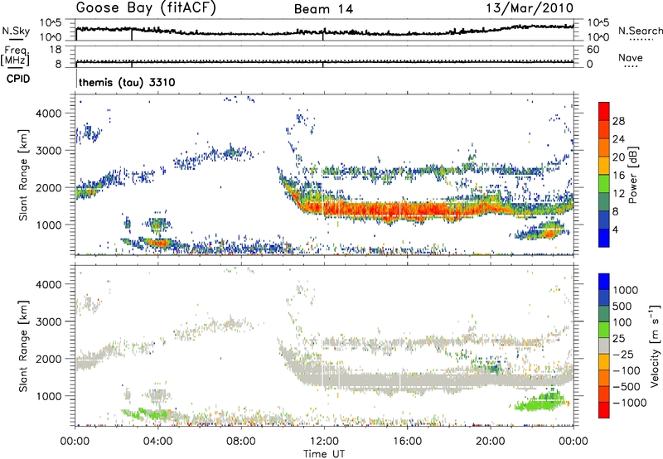Click the "Nave" legend label
Viewport: 663px width, 459px height.
point(631,57)
